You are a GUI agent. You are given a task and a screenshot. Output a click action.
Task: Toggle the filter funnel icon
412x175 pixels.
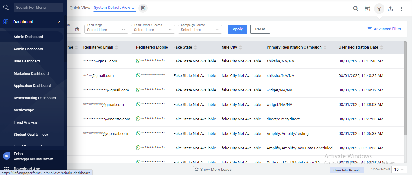pyautogui.click(x=379, y=9)
